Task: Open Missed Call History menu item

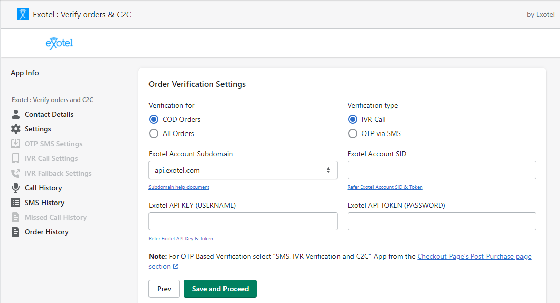Action: coord(56,217)
